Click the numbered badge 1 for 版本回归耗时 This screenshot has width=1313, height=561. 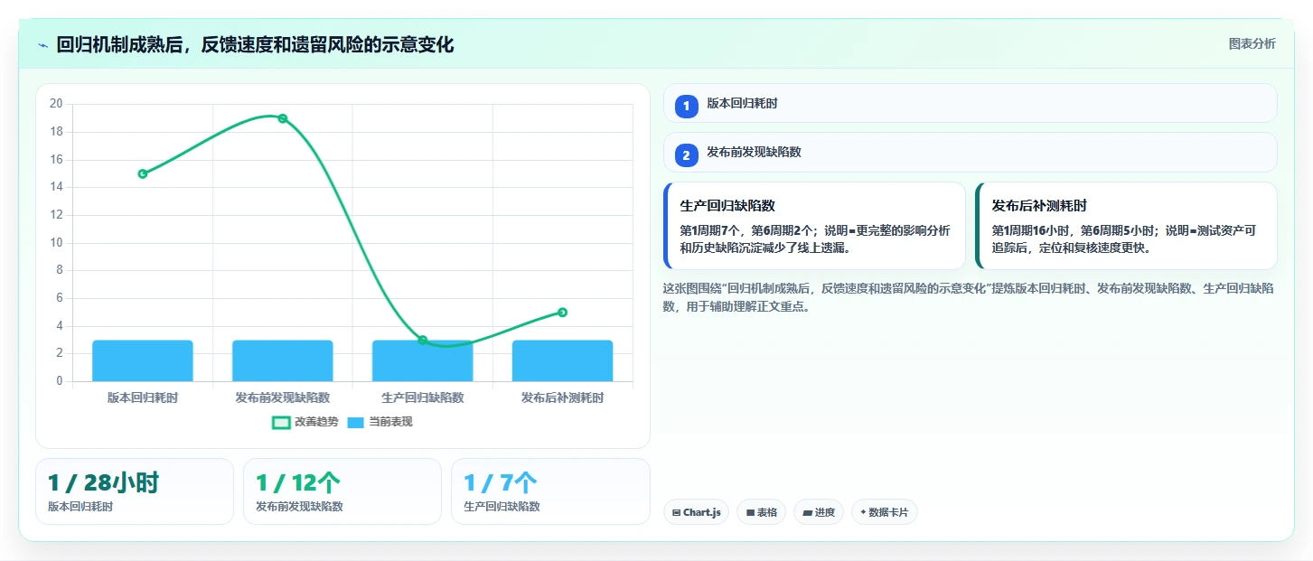pyautogui.click(x=686, y=106)
